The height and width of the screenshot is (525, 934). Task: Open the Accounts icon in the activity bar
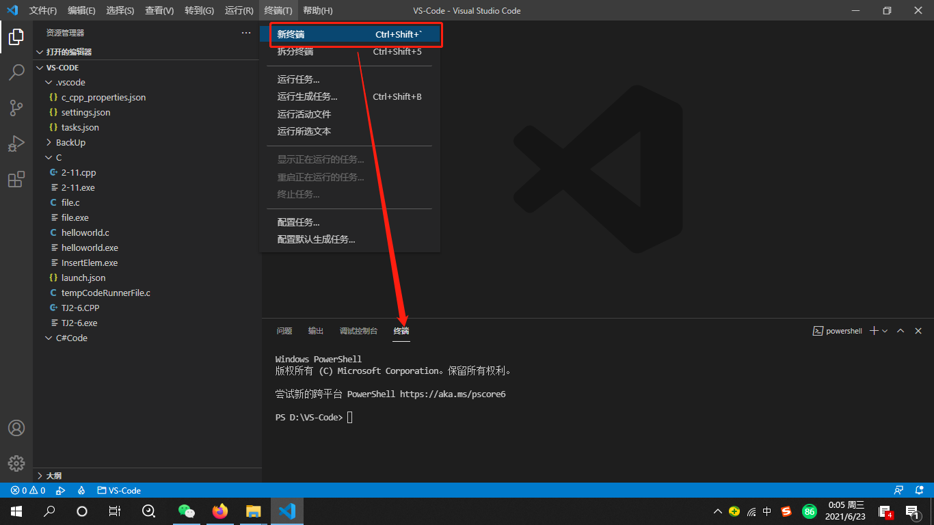[x=16, y=428]
